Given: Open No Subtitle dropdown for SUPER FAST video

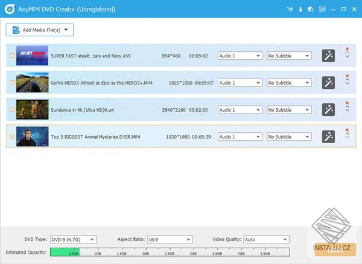Looking at the screenshot, I should (x=289, y=56).
